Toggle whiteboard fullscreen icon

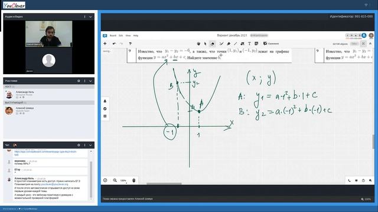tap(363, 44)
